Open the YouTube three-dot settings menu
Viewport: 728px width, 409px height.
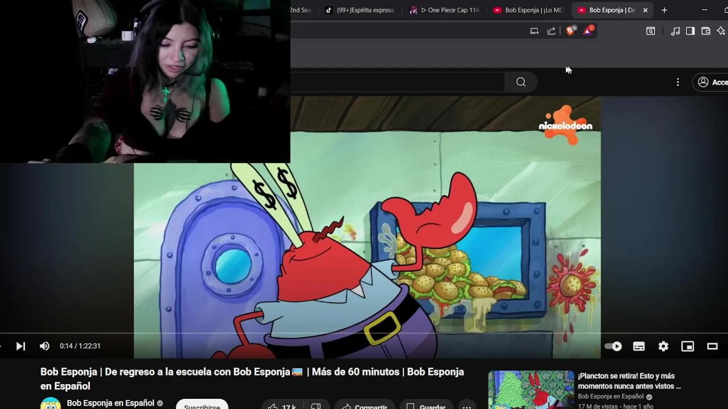point(677,82)
